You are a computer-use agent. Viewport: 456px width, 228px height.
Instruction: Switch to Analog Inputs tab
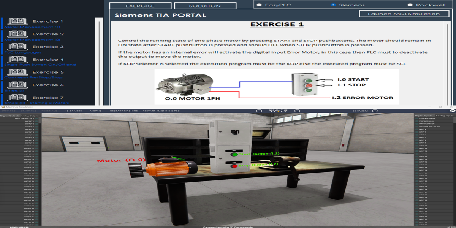[445, 115]
